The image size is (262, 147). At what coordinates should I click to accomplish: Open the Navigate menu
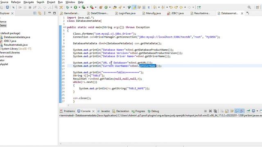pyautogui.click(x=29, y=2)
